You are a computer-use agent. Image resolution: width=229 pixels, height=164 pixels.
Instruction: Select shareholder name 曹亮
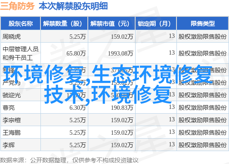click(9, 108)
